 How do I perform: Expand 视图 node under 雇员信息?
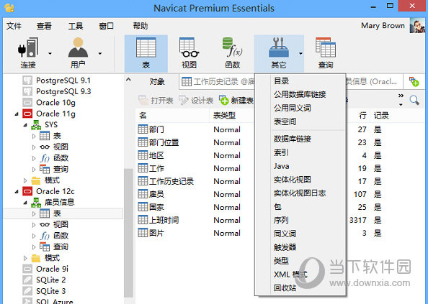tap(34, 225)
